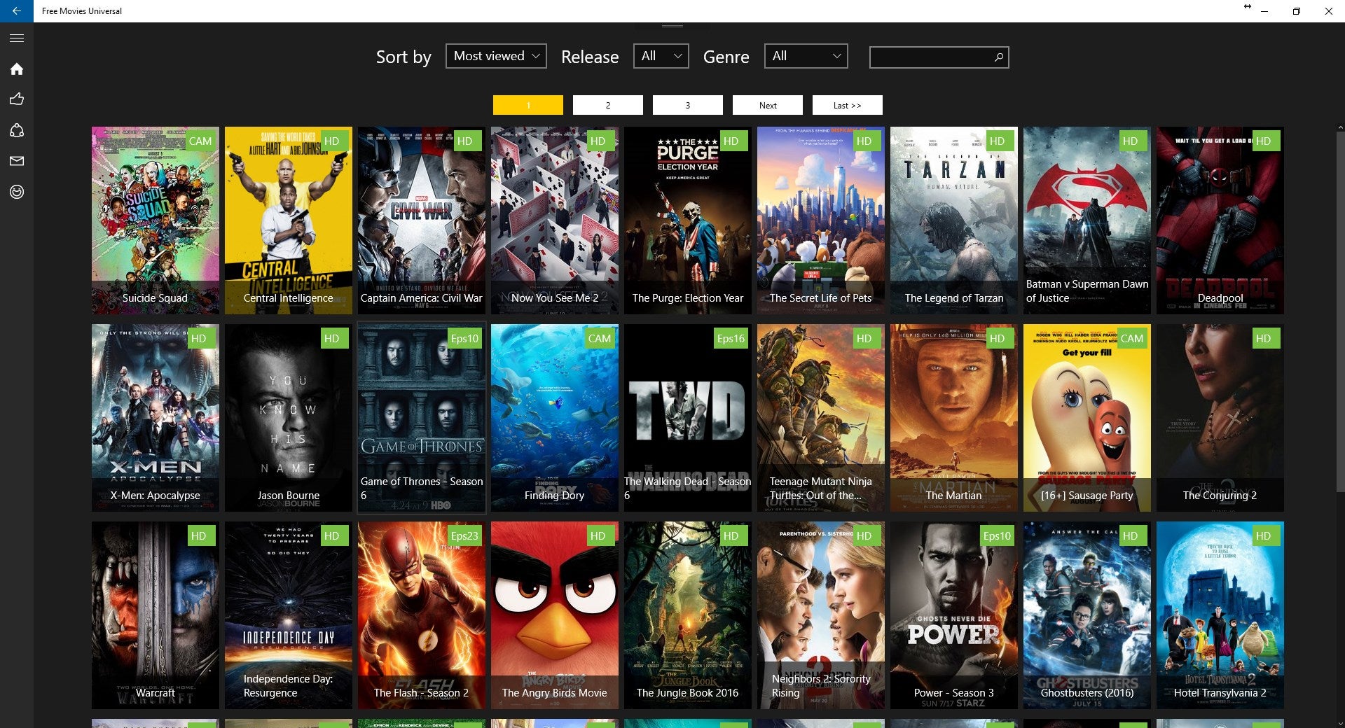The image size is (1345, 728).
Task: Click the search magnifier icon
Action: (x=999, y=57)
